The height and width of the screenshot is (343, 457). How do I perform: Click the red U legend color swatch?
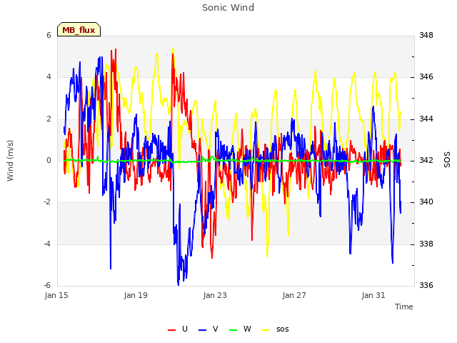(x=171, y=330)
